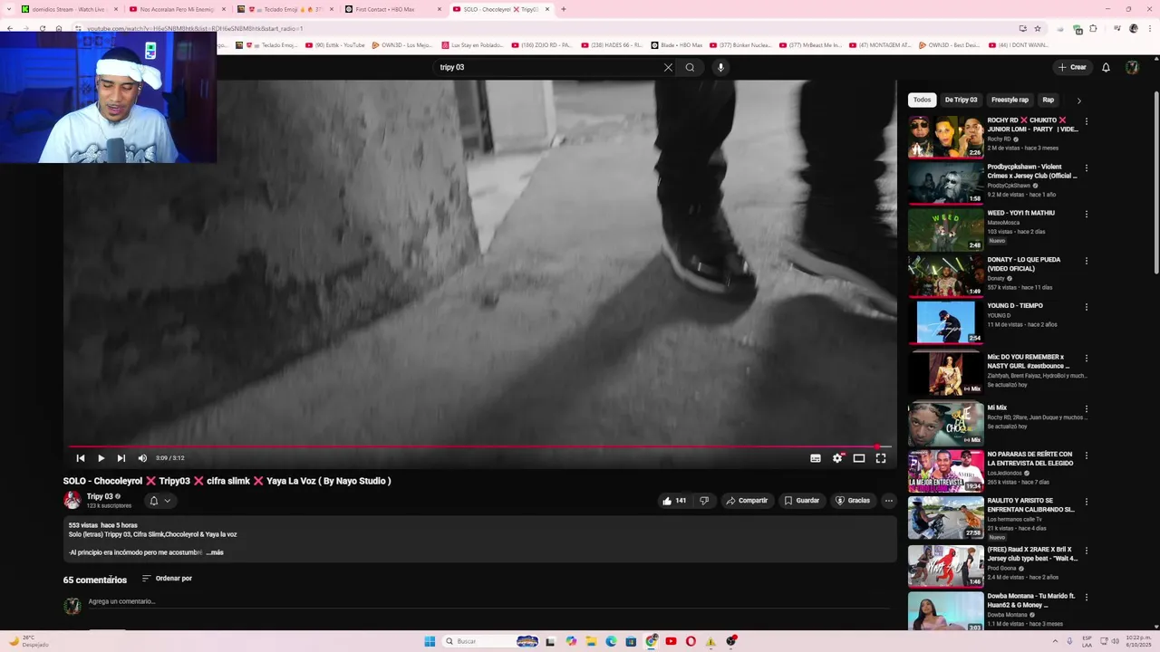Open the Crear menu
Viewport: 1160px width, 652px height.
[x=1071, y=67]
